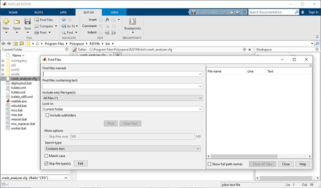This screenshot has width=321, height=188.
Task: Click Find Files in ribbon
Action: (44, 20)
